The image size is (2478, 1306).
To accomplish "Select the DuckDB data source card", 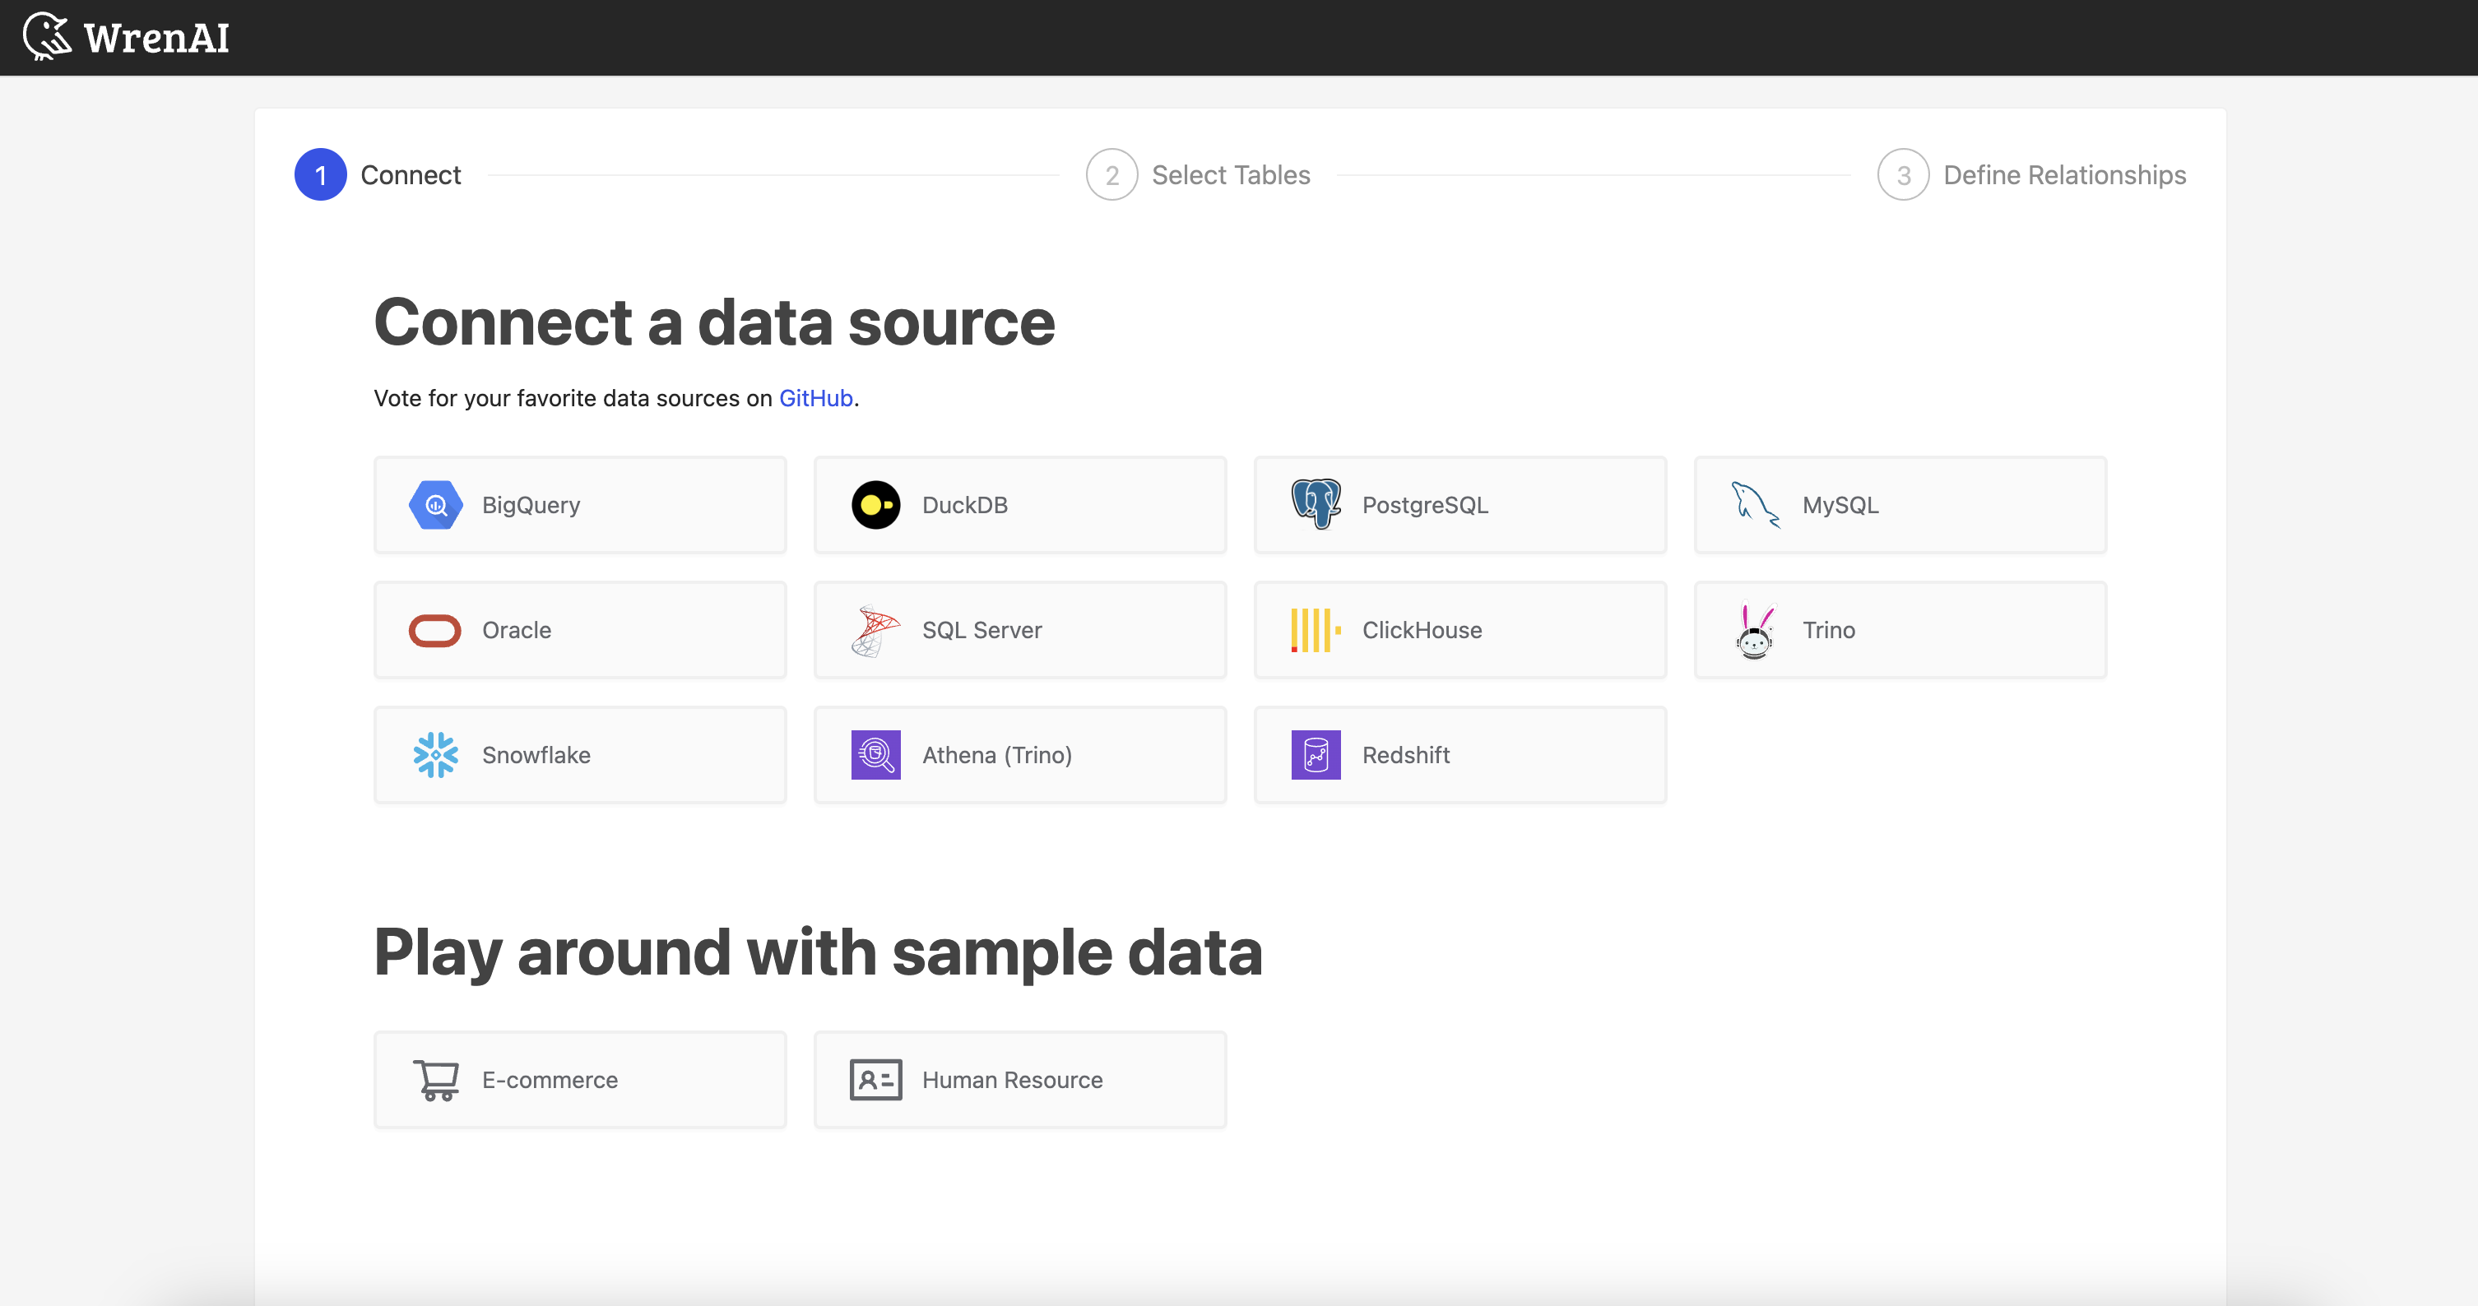I will [x=1019, y=505].
